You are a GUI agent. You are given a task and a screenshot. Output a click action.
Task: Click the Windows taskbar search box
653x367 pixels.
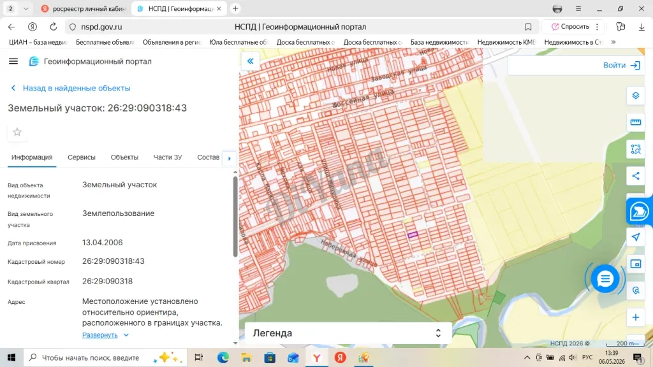click(x=105, y=357)
